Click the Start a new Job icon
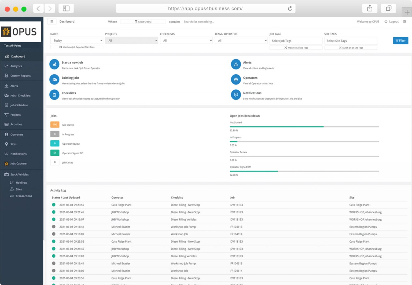 coord(54,64)
